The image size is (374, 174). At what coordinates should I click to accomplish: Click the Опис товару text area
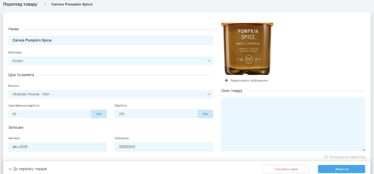293,124
